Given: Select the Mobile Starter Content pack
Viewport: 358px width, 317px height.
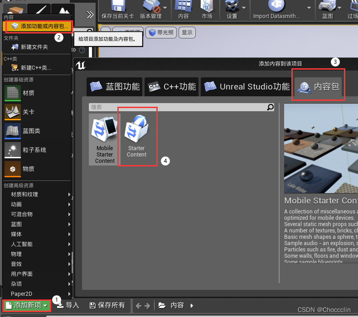Looking at the screenshot, I should [x=105, y=139].
